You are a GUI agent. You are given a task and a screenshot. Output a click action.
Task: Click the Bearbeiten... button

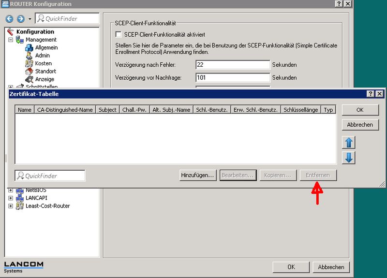[238, 175]
